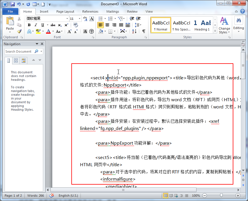The height and width of the screenshot is (201, 248).
Task: Center-align the paragraph text
Action: (107, 25)
